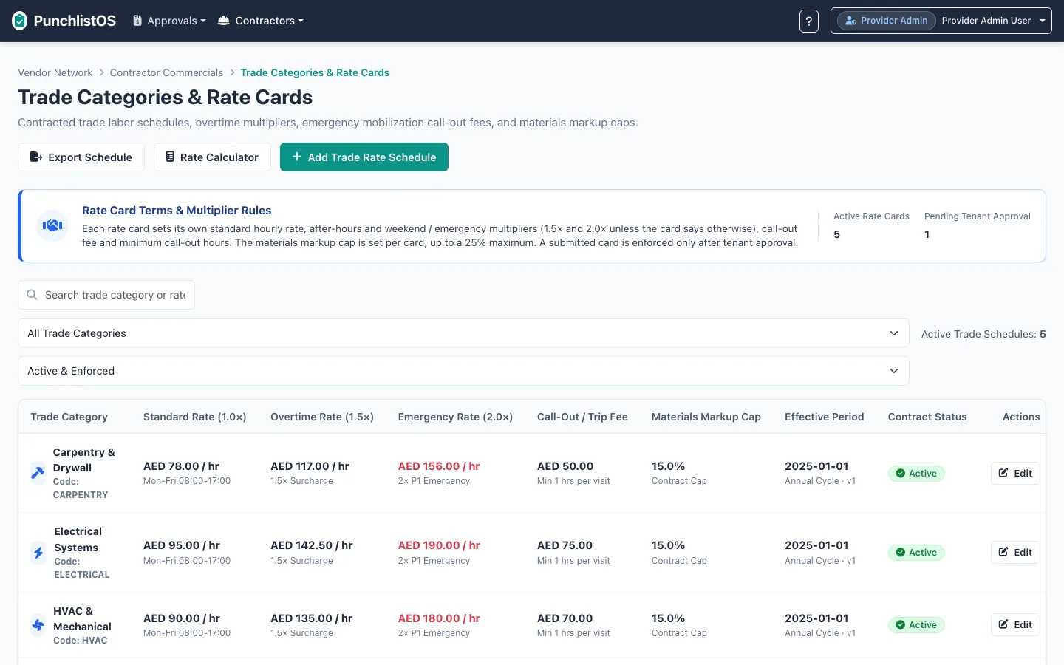Open the All Trade Categories dropdown

pos(463,333)
